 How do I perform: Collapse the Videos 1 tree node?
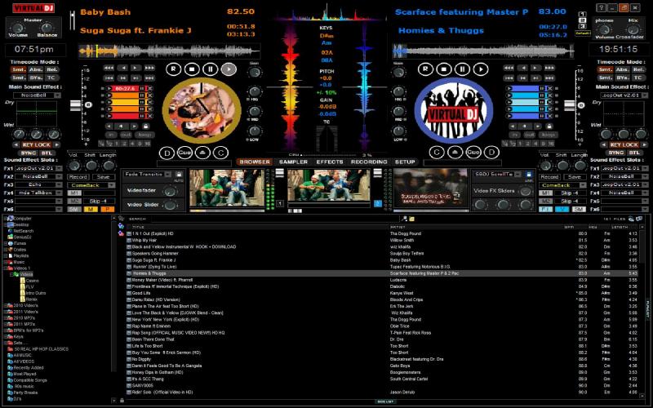click(x=6, y=268)
